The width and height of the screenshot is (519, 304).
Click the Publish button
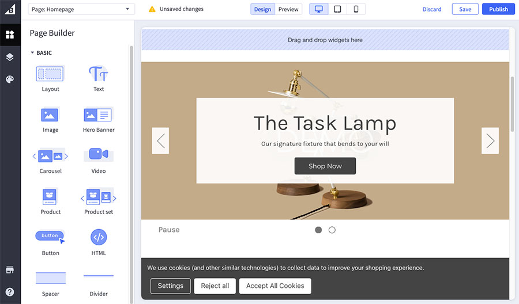(x=498, y=9)
